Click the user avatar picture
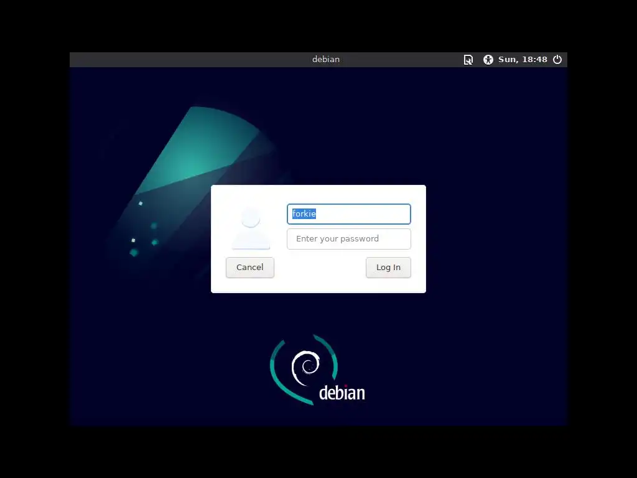 [x=251, y=228]
